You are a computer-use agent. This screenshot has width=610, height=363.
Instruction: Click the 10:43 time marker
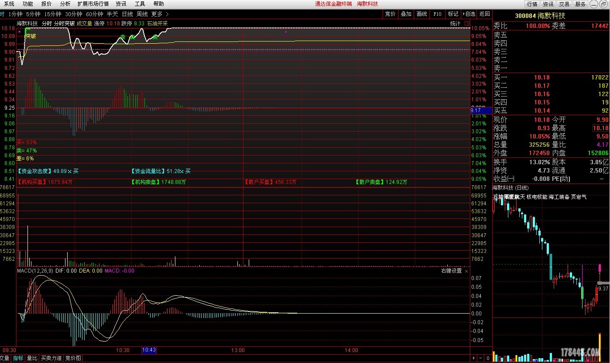(x=149, y=350)
